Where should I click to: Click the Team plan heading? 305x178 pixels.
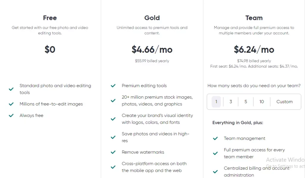click(x=254, y=18)
